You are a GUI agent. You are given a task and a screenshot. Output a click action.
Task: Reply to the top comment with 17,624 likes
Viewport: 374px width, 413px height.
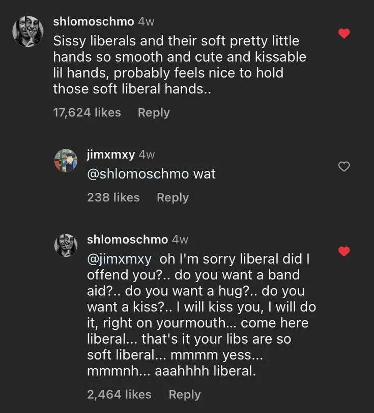[154, 113]
